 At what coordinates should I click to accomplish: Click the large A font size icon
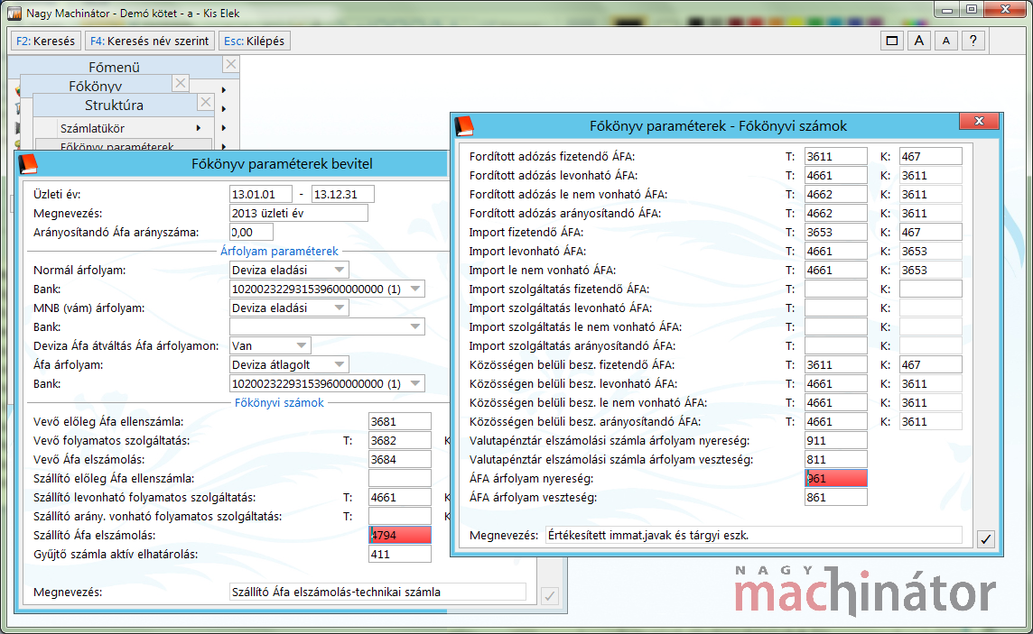[919, 41]
